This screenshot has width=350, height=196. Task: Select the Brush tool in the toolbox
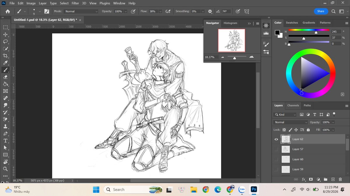click(x=5, y=70)
